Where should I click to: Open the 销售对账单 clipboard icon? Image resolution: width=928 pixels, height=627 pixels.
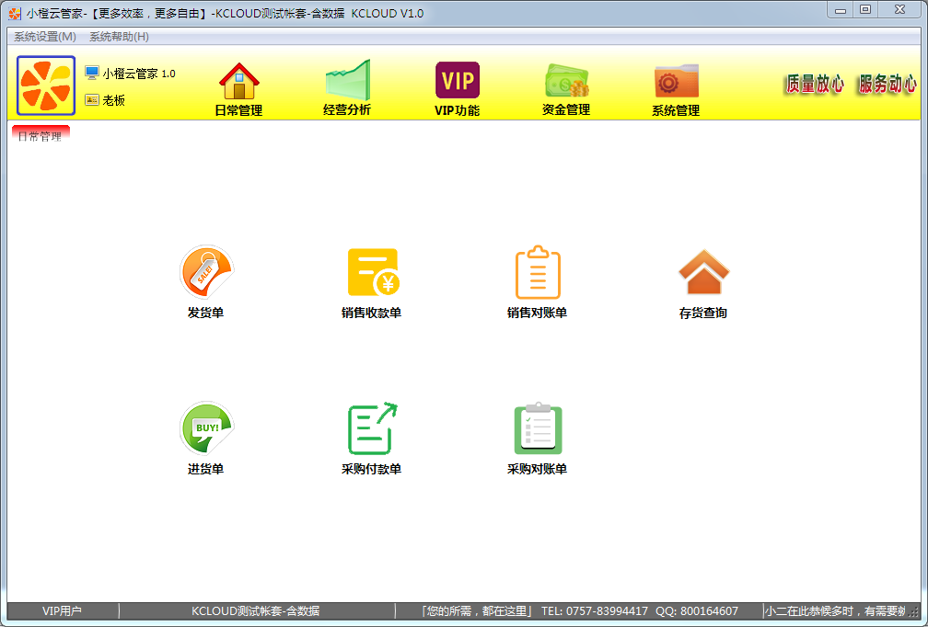point(538,272)
